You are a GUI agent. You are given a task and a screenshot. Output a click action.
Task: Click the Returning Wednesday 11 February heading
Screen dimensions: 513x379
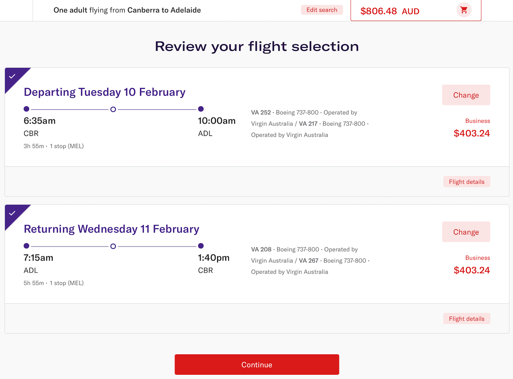[x=111, y=229]
